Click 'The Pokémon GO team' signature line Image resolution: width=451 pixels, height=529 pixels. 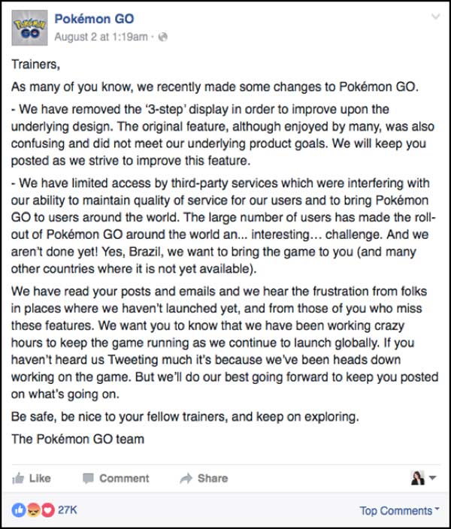[x=77, y=439]
